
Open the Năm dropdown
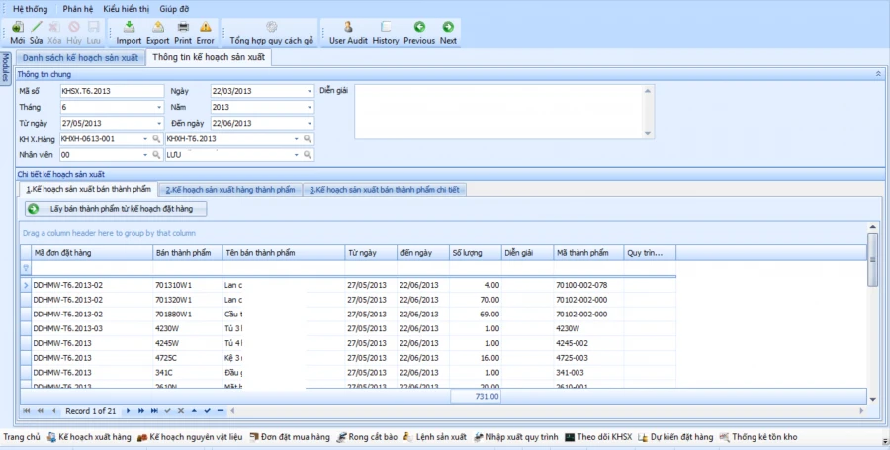click(310, 107)
